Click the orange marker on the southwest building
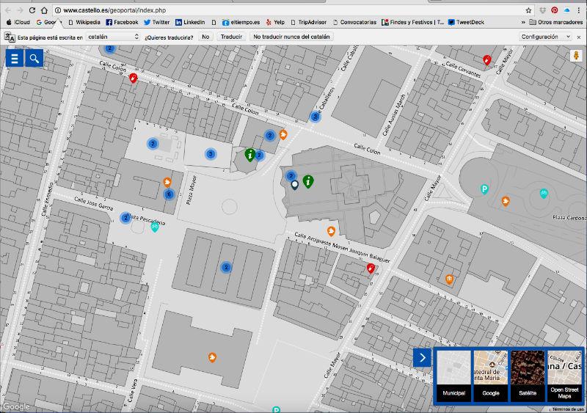Viewport: 587px width, 413px height. click(212, 357)
